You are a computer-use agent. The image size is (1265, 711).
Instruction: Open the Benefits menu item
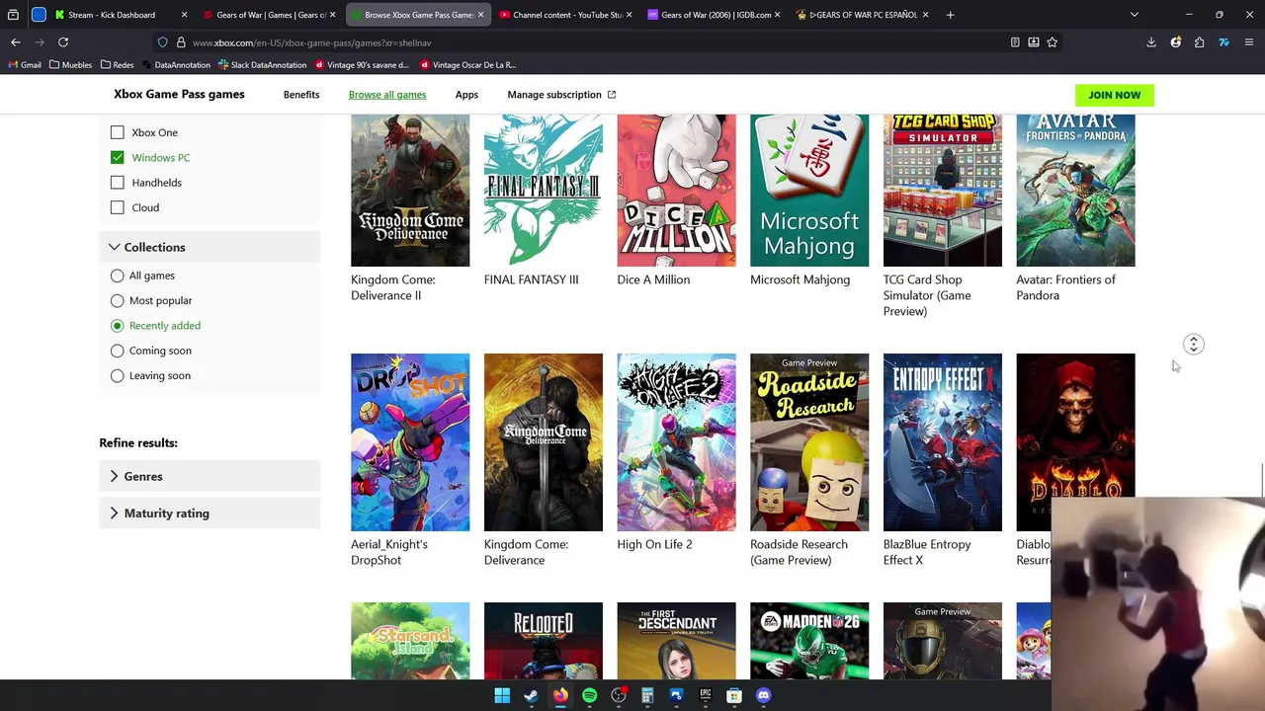[301, 95]
